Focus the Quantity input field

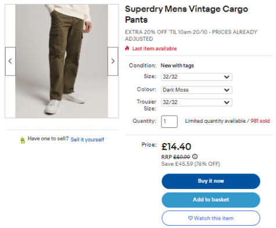[169, 122]
